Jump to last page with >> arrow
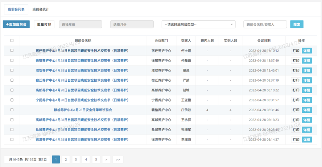The height and width of the screenshot is (167, 322). coord(118,159)
